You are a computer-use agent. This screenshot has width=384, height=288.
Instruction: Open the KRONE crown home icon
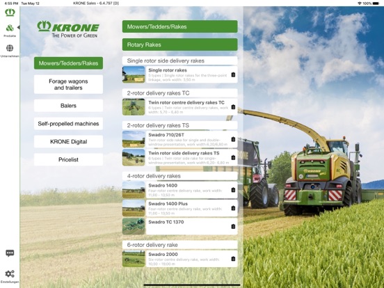(x=10, y=13)
